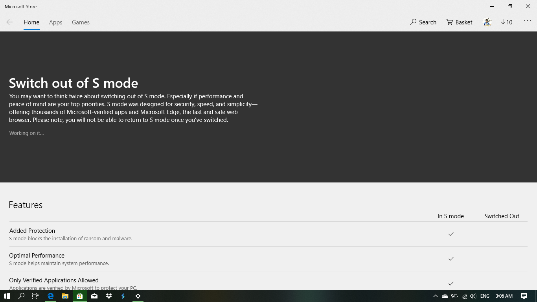View the 10 pending downloads

pos(507,22)
